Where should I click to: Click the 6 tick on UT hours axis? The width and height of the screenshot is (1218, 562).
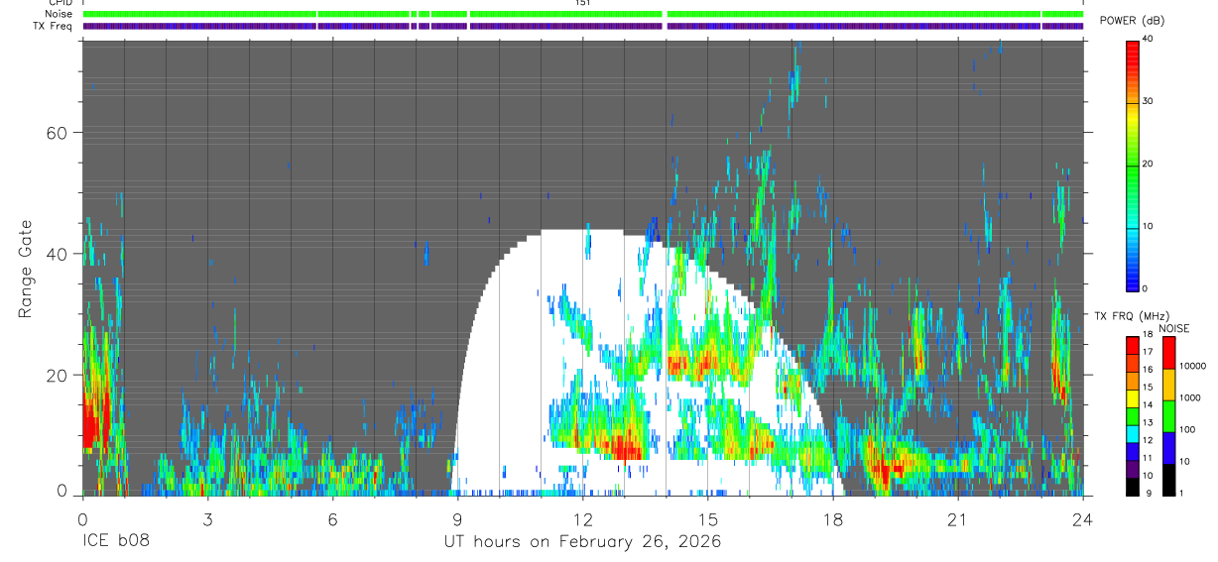(332, 519)
